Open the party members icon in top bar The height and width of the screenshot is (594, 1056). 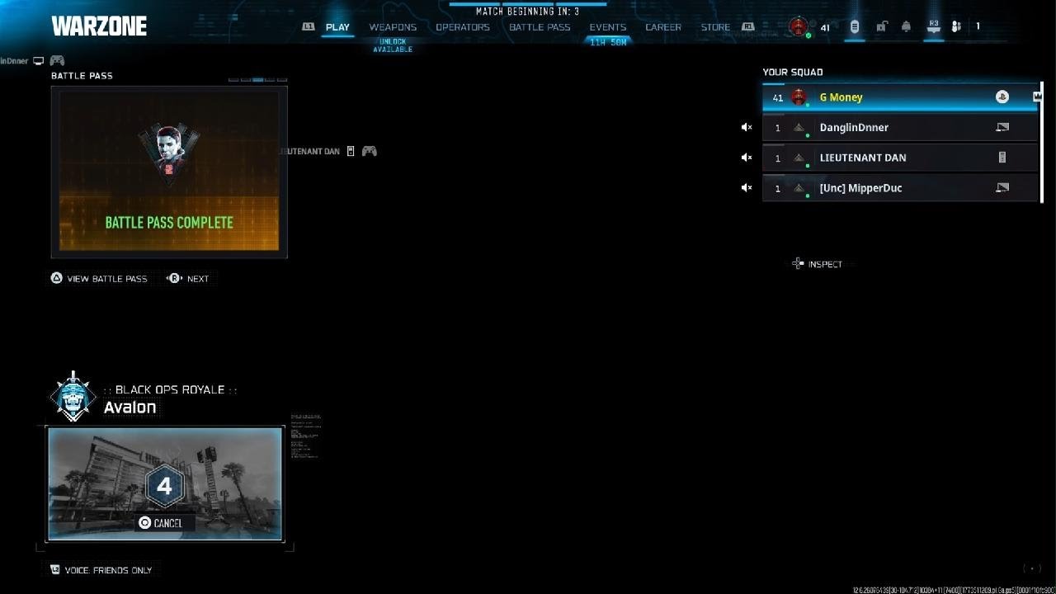pyautogui.click(x=956, y=26)
